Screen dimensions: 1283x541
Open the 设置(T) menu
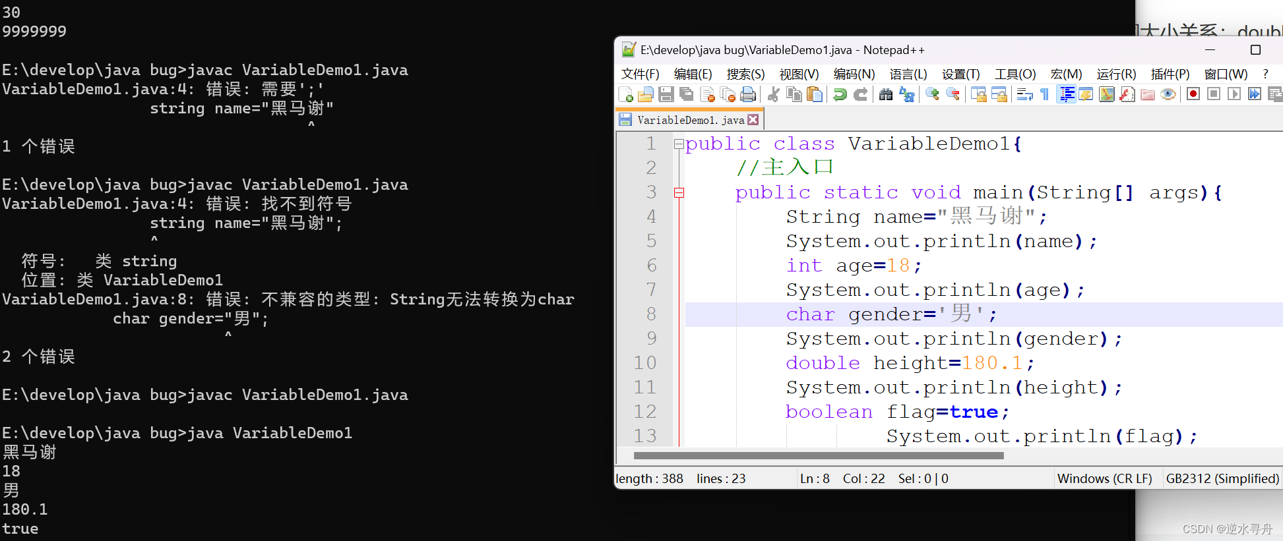click(960, 74)
